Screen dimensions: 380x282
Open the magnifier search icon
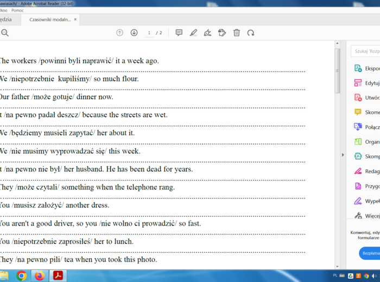[5, 33]
